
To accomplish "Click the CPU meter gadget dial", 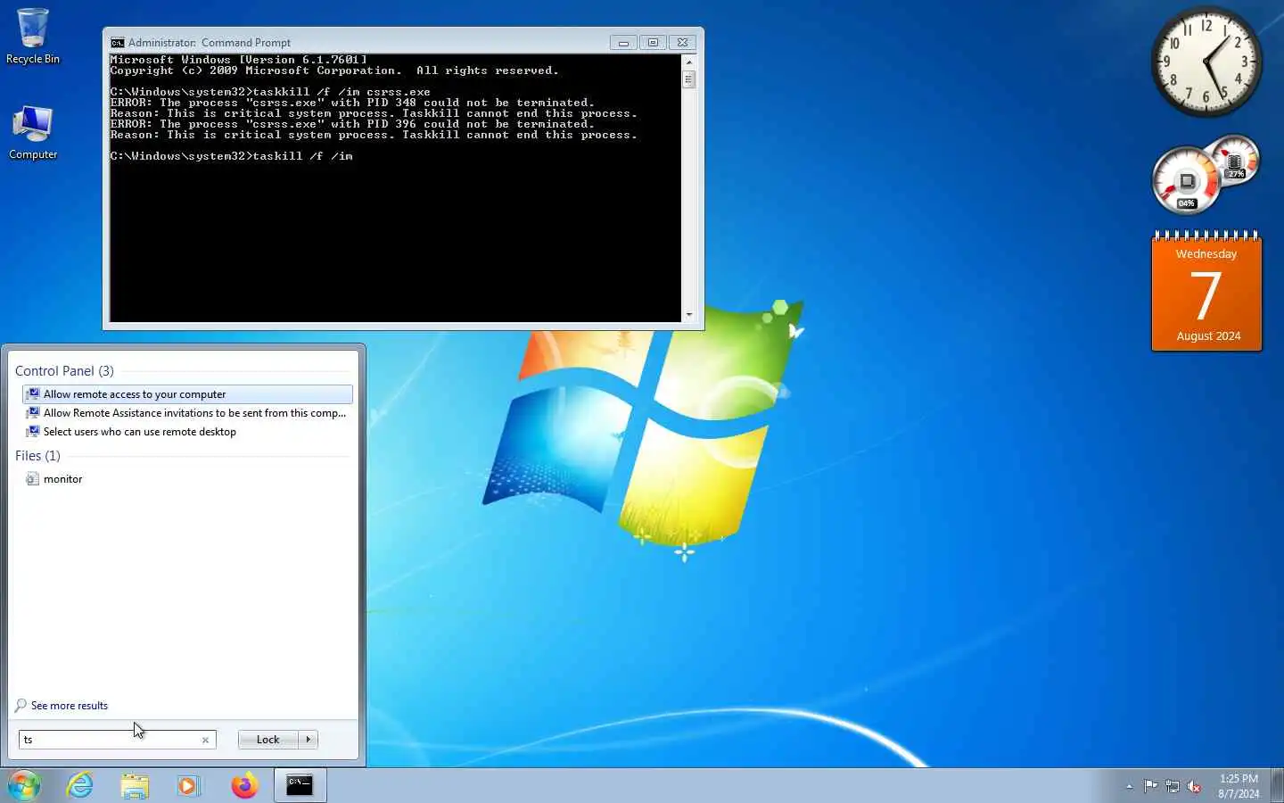I will [x=1186, y=181].
